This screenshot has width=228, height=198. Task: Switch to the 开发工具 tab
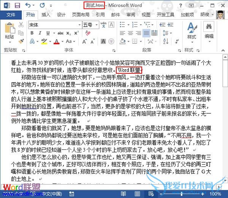click(165, 15)
